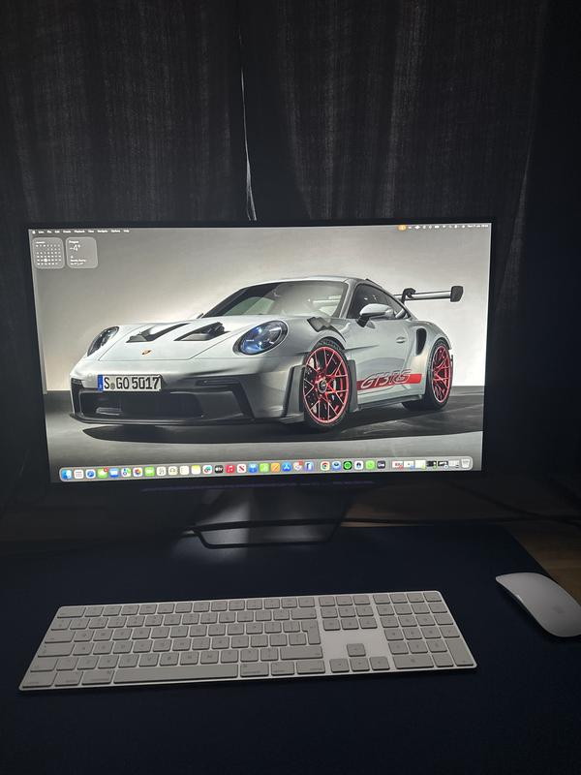The width and height of the screenshot is (581, 775).
Task: Open the dark Live app in Dock
Action: (x=381, y=465)
